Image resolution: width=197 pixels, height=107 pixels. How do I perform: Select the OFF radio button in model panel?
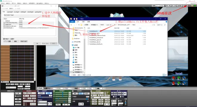pos(24,105)
